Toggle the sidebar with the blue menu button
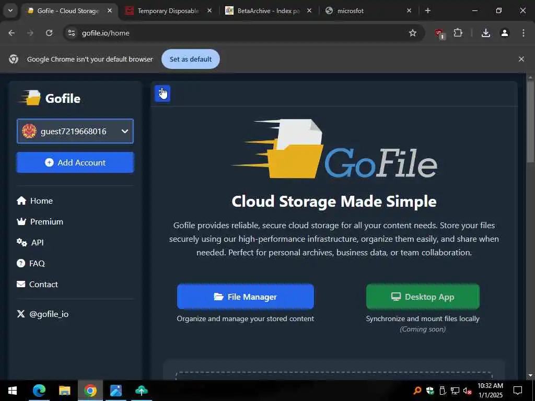 point(162,93)
